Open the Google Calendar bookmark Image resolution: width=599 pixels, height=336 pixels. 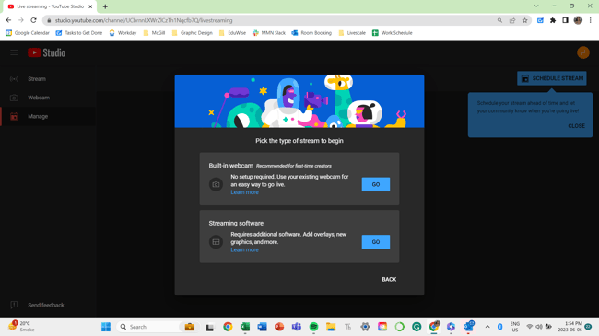28,33
